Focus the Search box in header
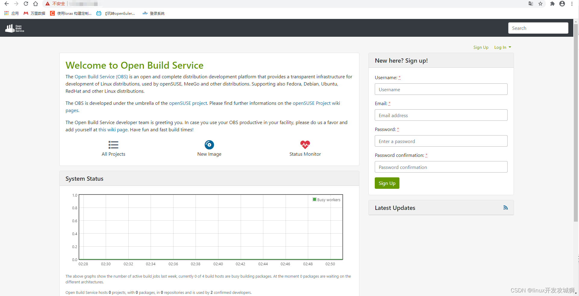 click(538, 28)
